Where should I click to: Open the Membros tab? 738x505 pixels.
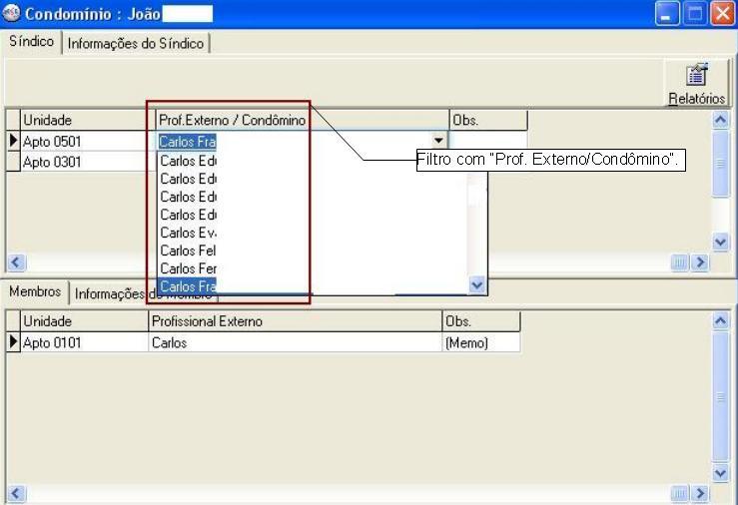pos(35,292)
